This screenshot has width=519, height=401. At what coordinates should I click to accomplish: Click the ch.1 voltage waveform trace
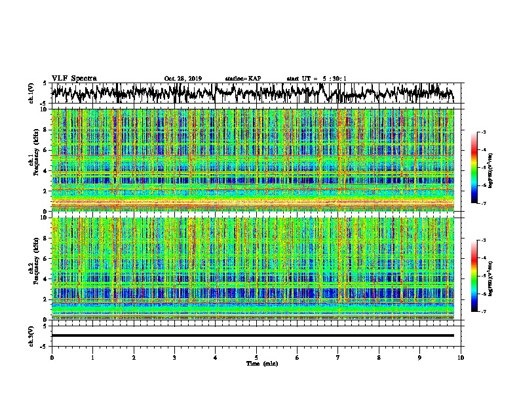pyautogui.click(x=252, y=92)
